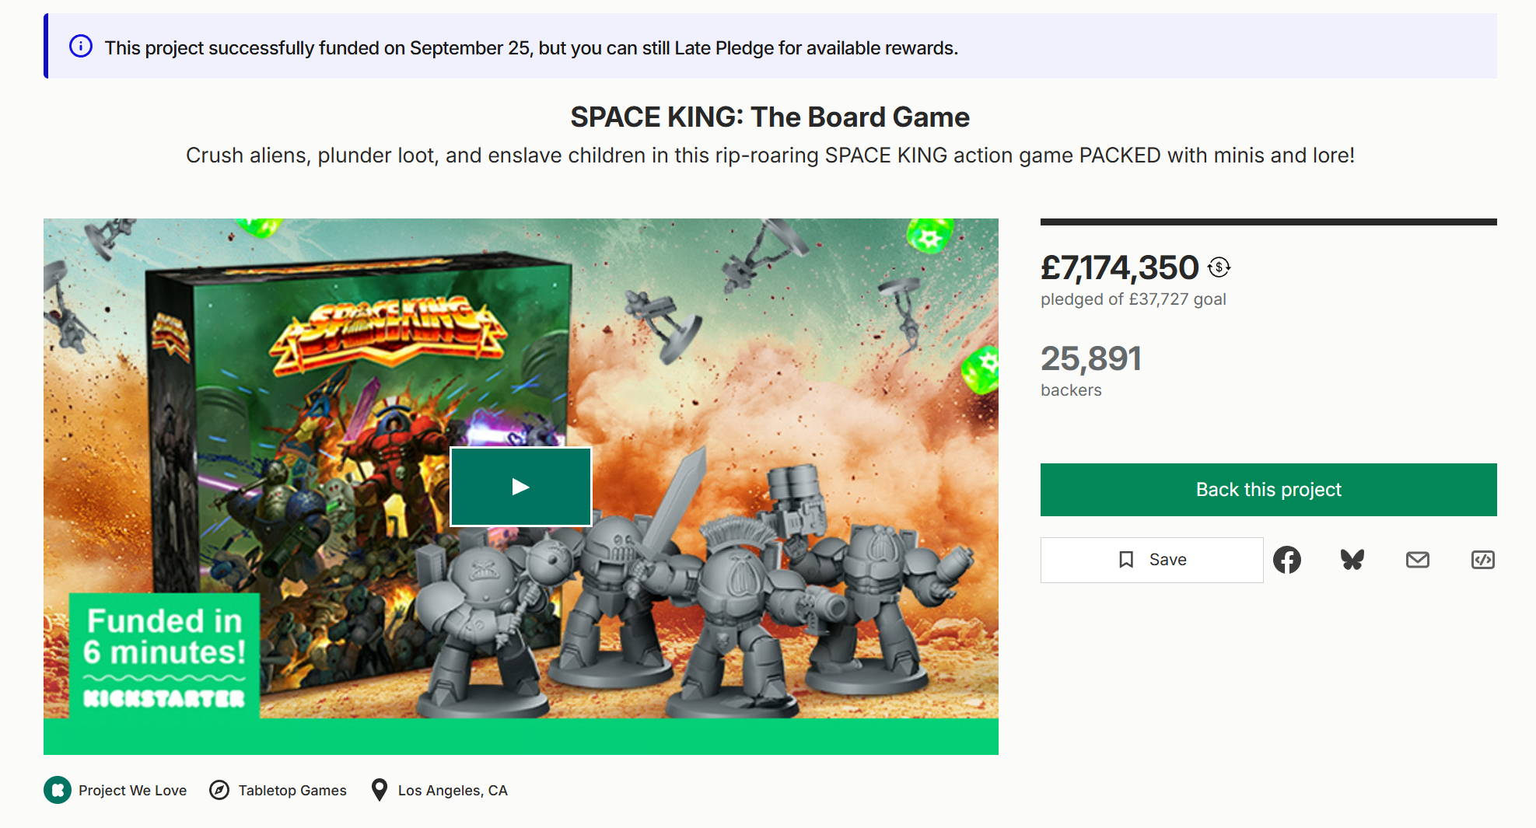Share the project on Bluesky

(x=1352, y=560)
